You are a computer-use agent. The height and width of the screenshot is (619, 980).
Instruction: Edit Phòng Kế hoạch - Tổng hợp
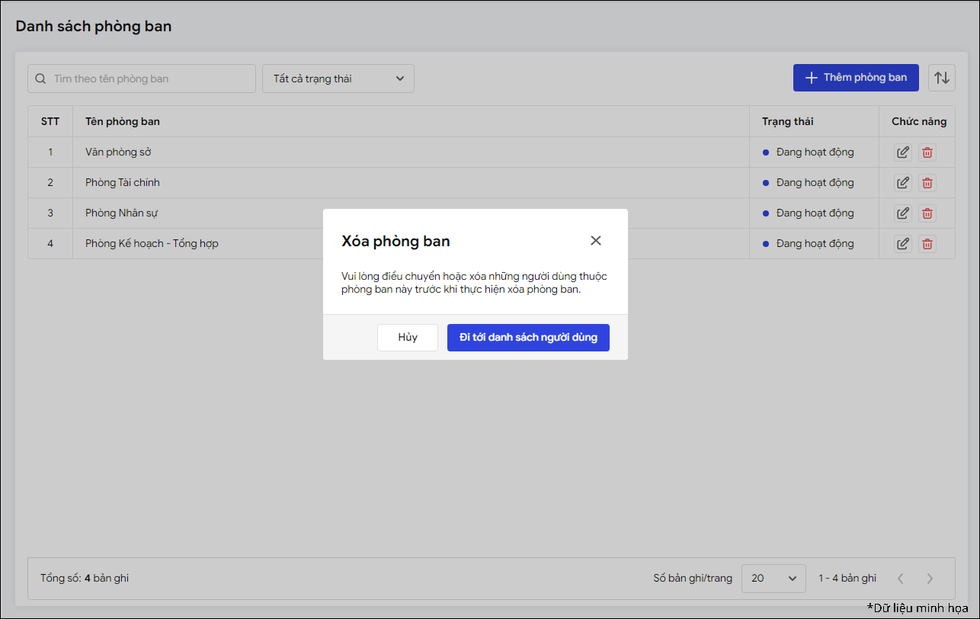tap(902, 244)
